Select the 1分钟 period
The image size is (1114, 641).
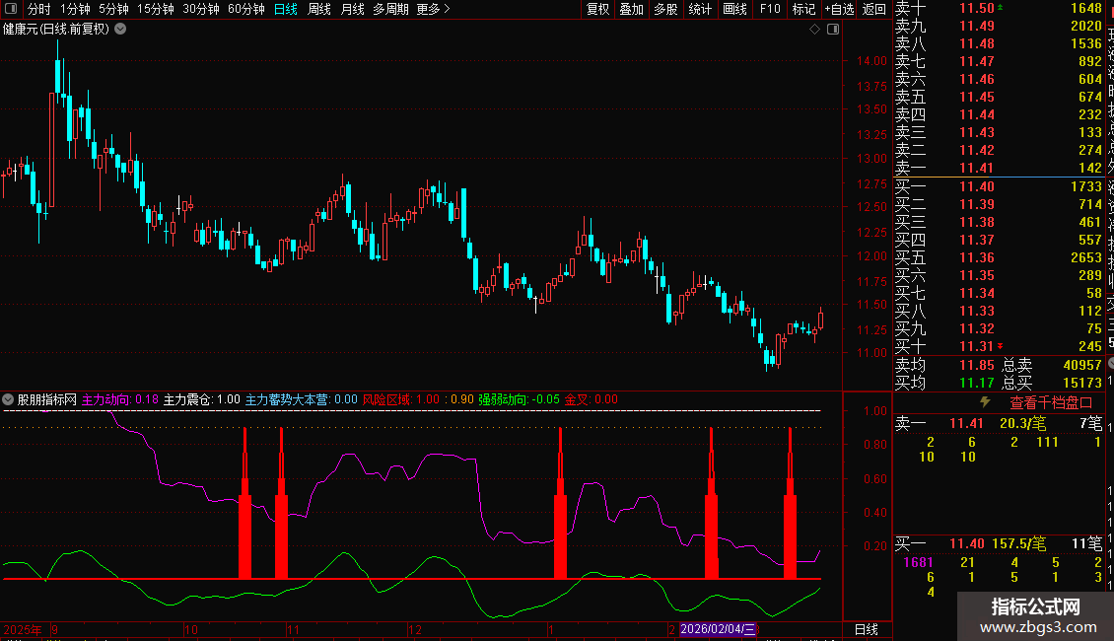pos(75,9)
